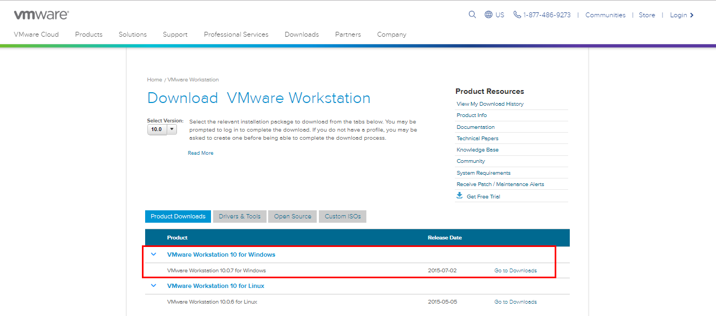Open the search magnifier icon

click(472, 15)
